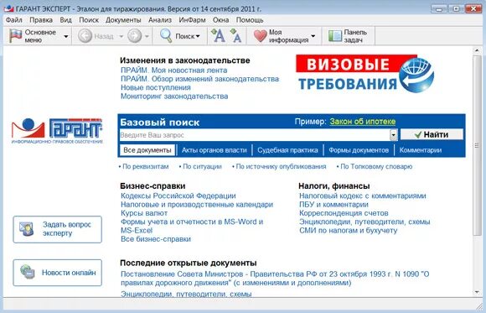Click the Визовые требования banner
The height and width of the screenshot is (313, 486).
coord(364,74)
